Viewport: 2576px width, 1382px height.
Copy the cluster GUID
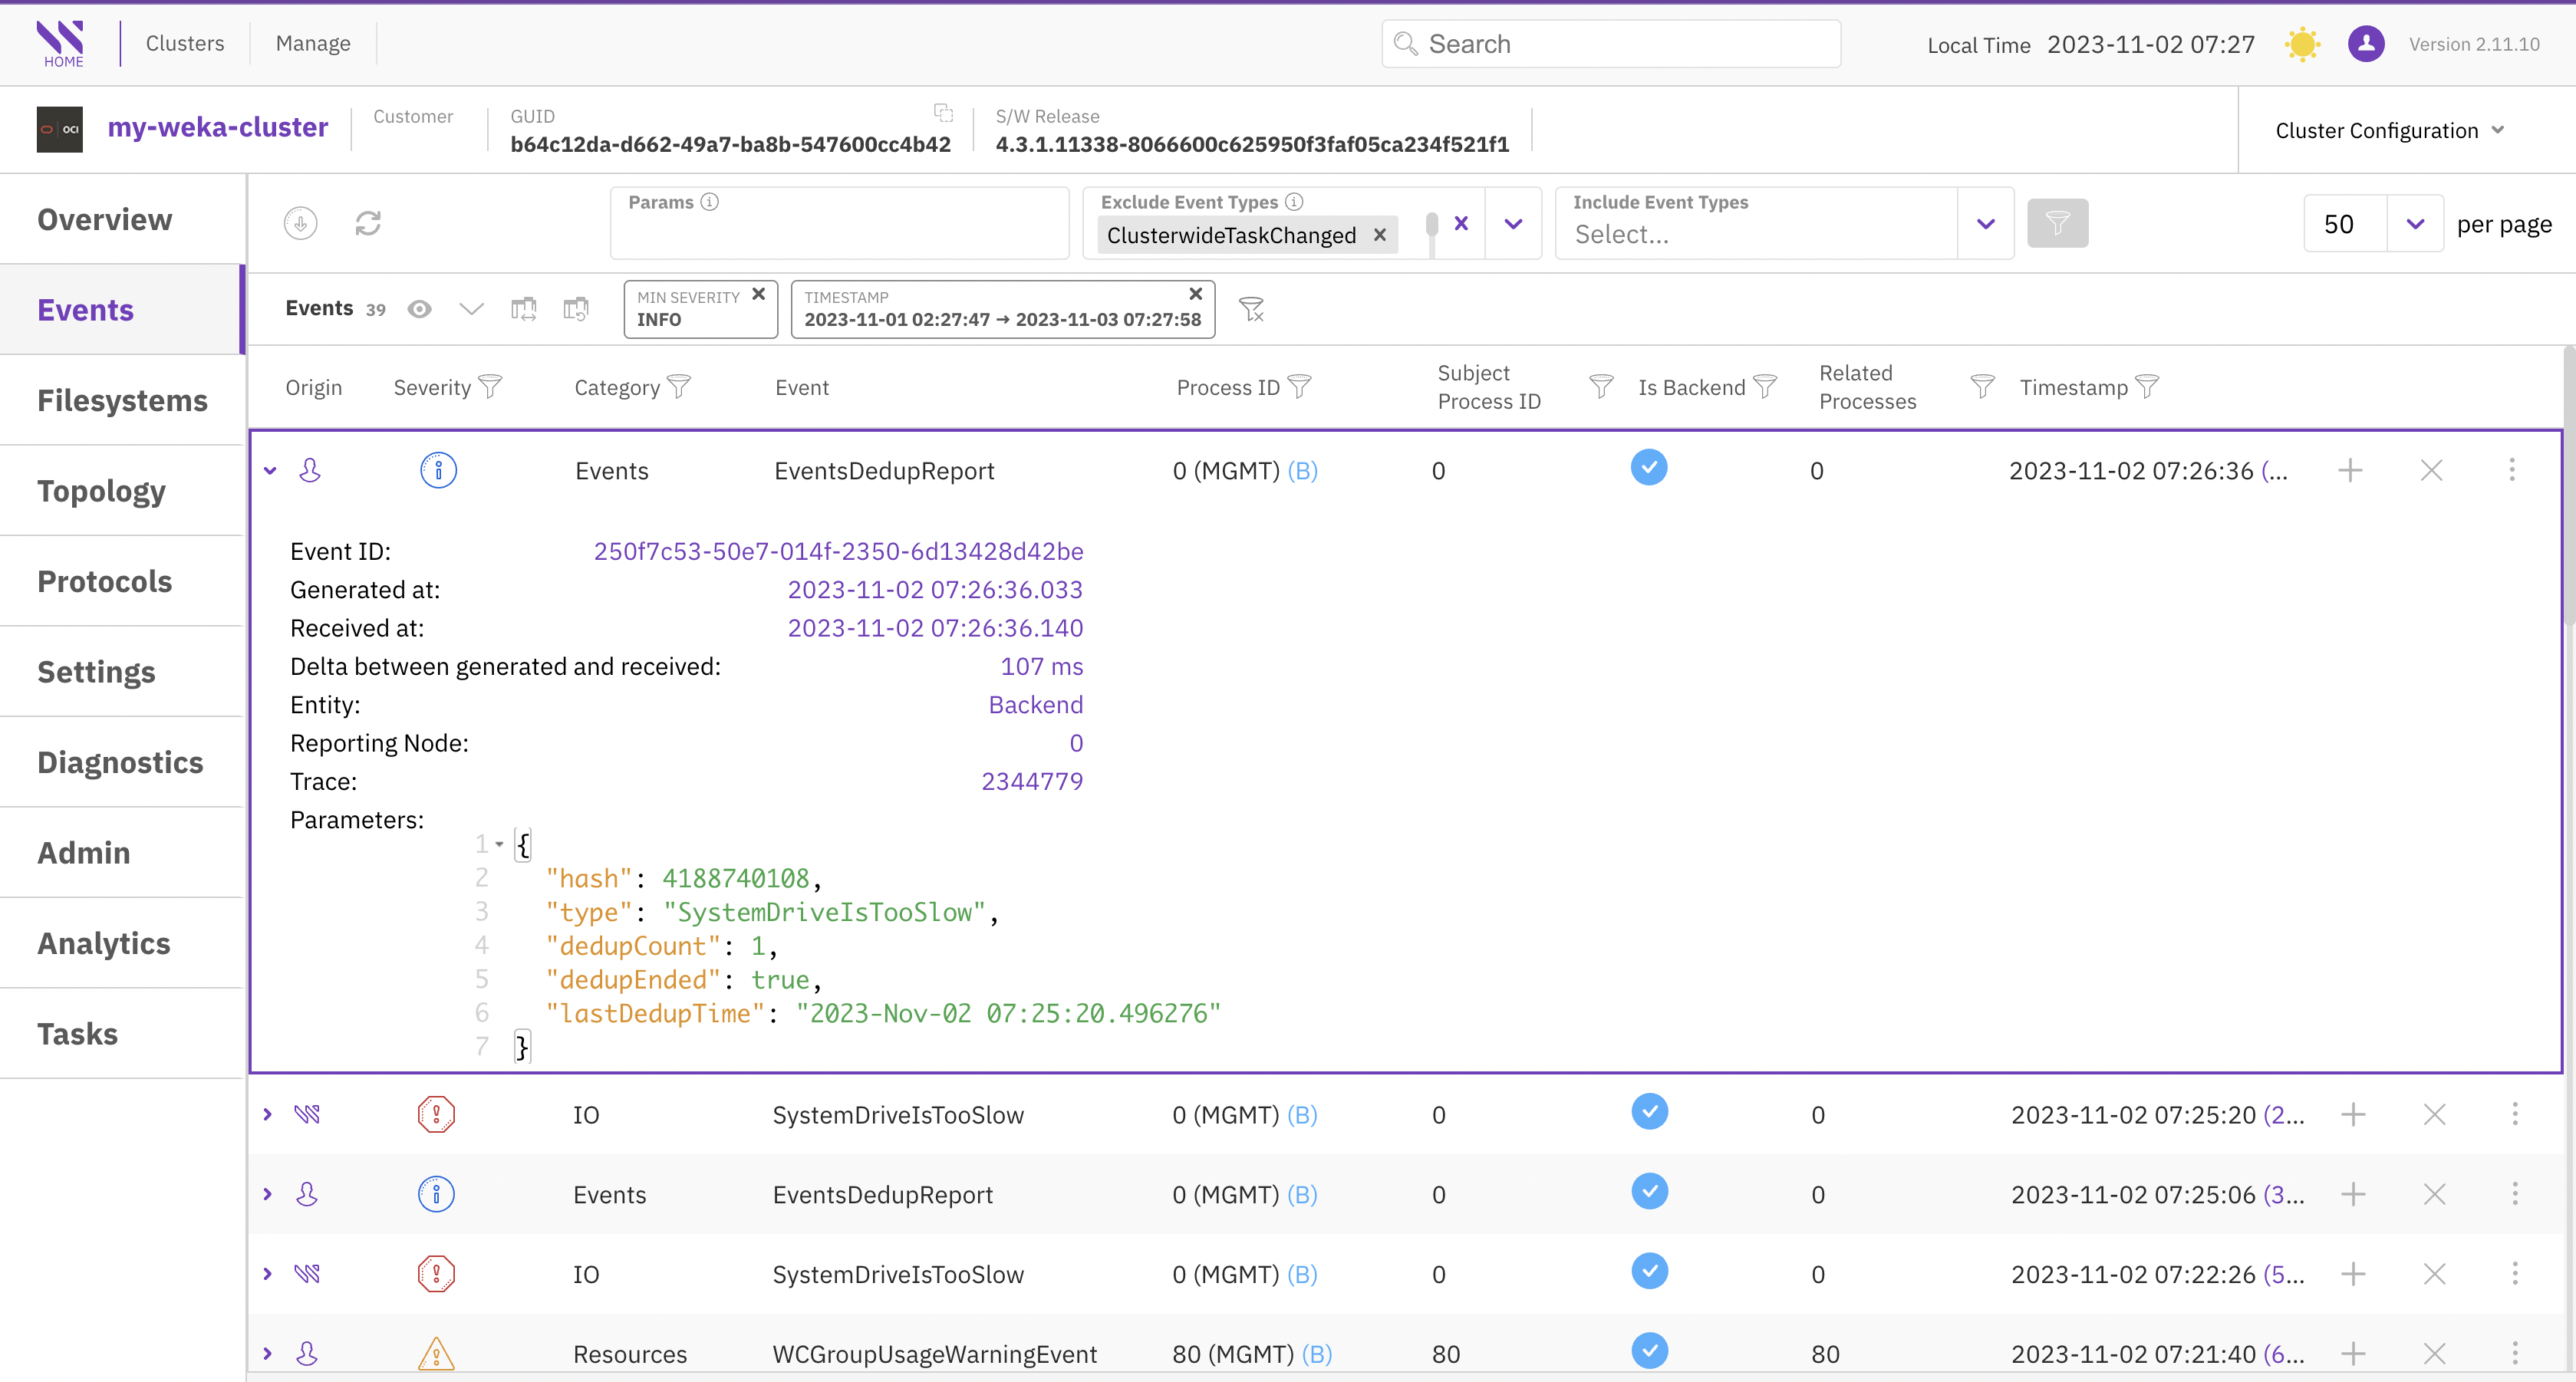point(943,112)
